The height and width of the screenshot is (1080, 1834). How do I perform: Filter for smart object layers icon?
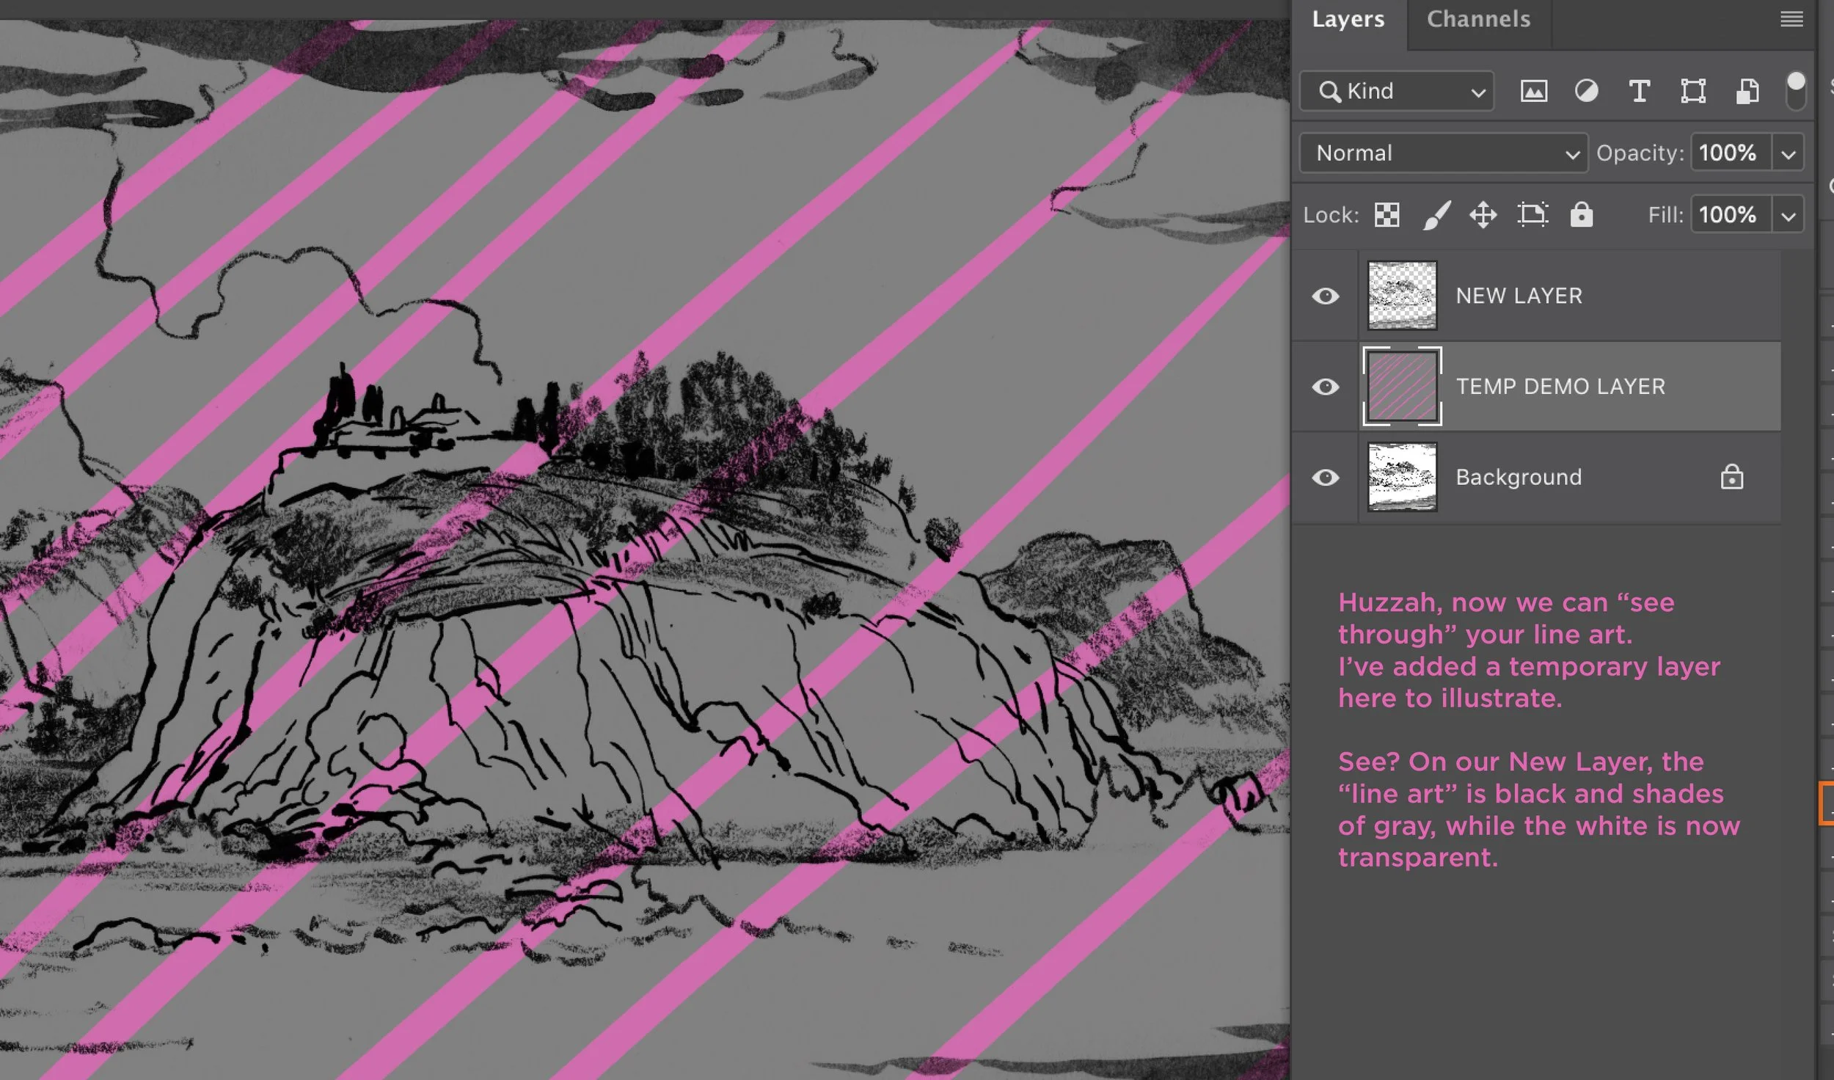click(x=1747, y=92)
